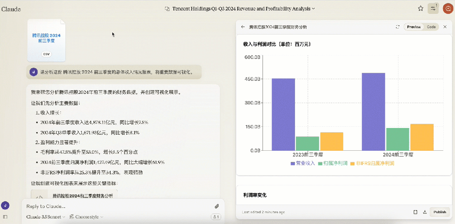The width and height of the screenshot is (455, 224).
Task: Open the 腾讯控股2024前三季度财务分析 artifact card in the chat
Action: [74, 195]
